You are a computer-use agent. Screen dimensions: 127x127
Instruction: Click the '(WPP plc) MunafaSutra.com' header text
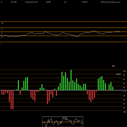(x=110, y=2)
